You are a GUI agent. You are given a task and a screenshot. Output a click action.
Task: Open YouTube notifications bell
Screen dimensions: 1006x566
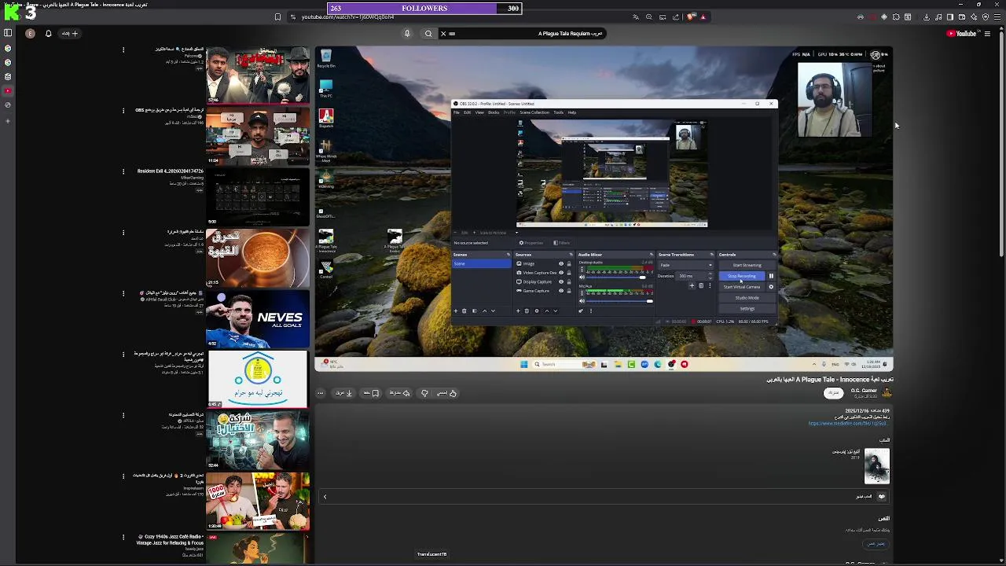pos(48,33)
